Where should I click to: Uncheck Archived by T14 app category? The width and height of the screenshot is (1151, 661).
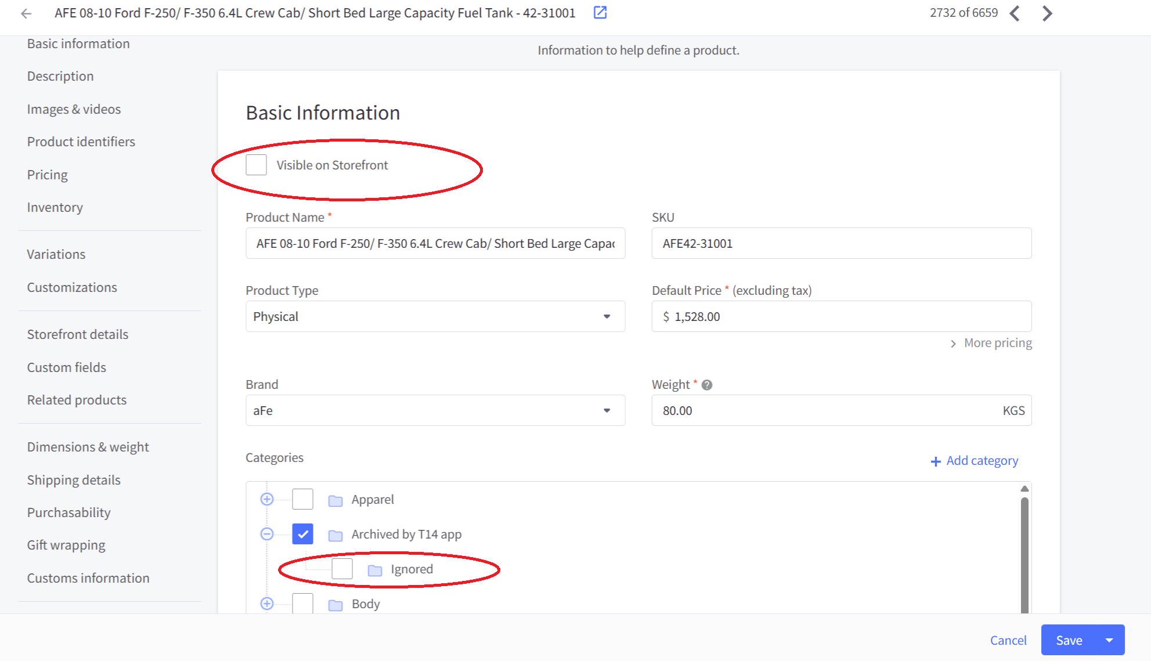point(302,534)
